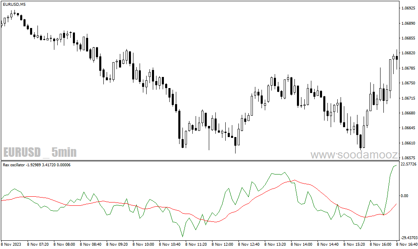Click the www.soodamooz watermark link
The width and height of the screenshot is (418, 249).
point(353,155)
